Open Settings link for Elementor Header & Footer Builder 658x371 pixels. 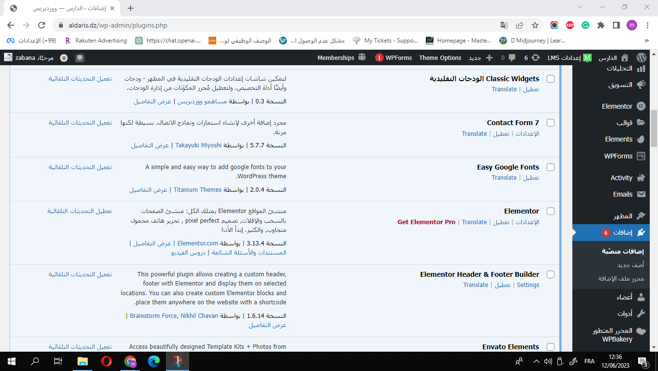pyautogui.click(x=527, y=285)
